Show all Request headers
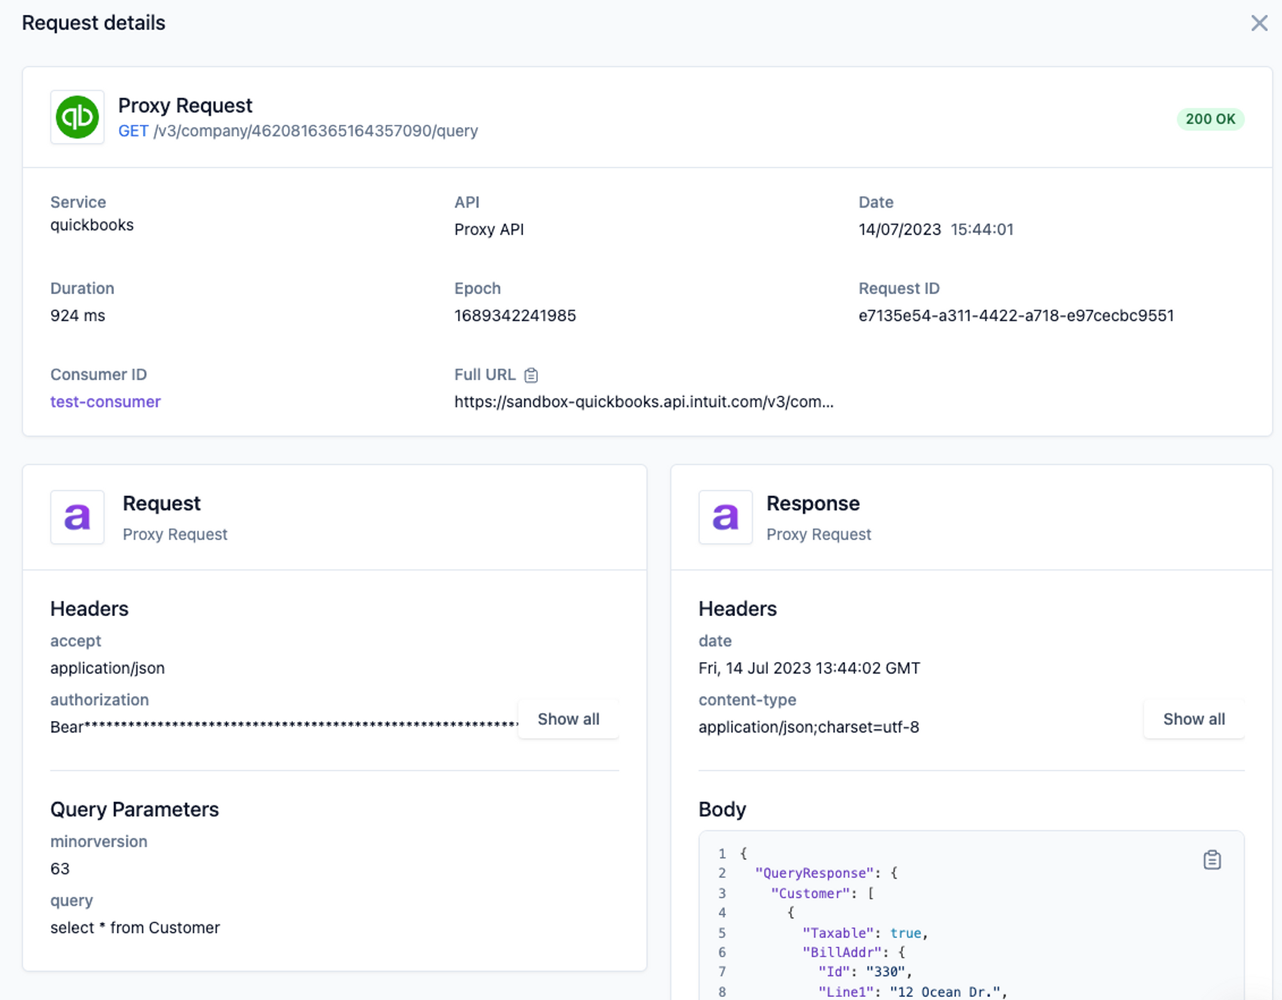 (569, 719)
